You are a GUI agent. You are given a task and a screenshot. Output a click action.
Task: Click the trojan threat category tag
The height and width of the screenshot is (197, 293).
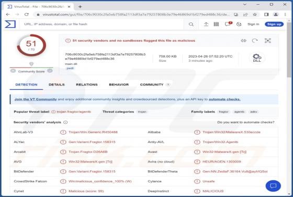tap(142, 112)
